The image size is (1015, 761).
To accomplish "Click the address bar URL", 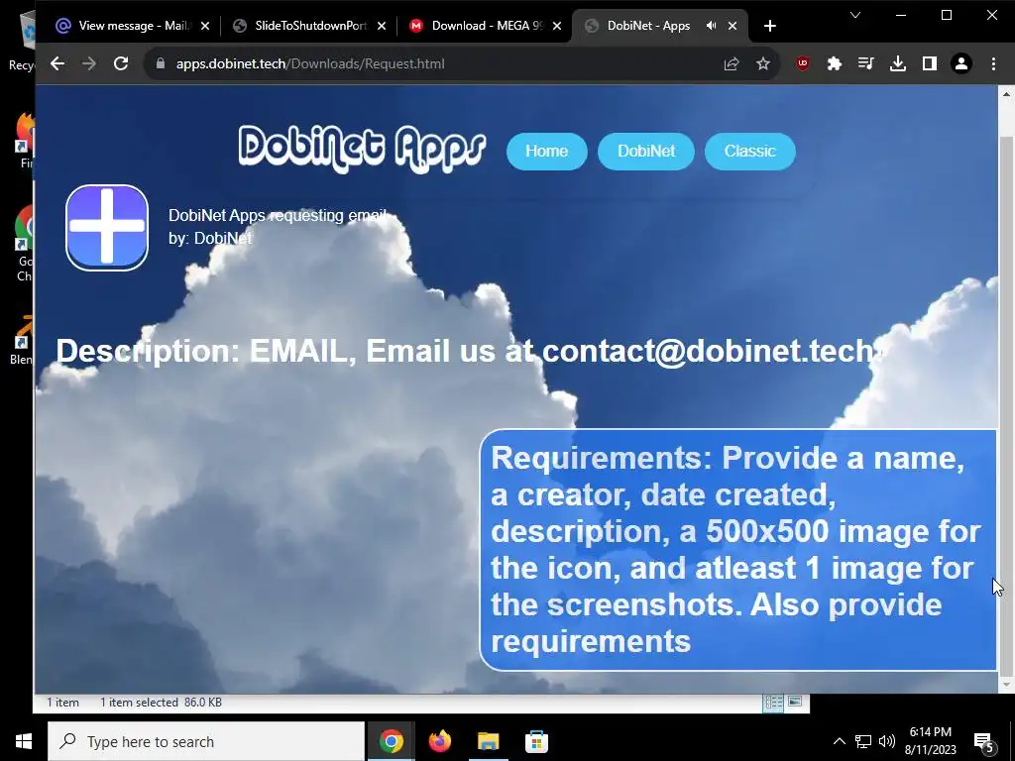I will [310, 63].
